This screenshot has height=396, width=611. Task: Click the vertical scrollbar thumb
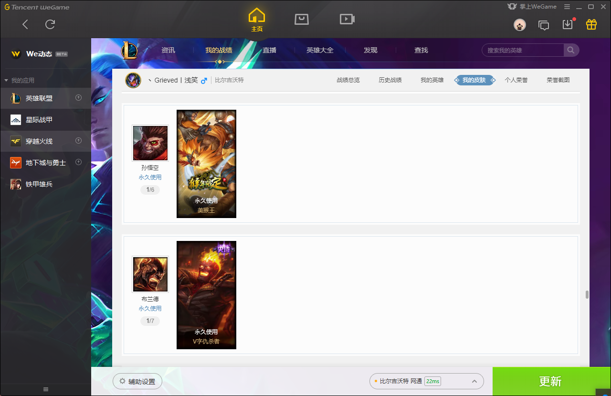coord(587,295)
